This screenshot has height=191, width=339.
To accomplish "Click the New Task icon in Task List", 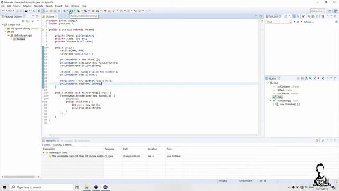I will (x=286, y=16).
